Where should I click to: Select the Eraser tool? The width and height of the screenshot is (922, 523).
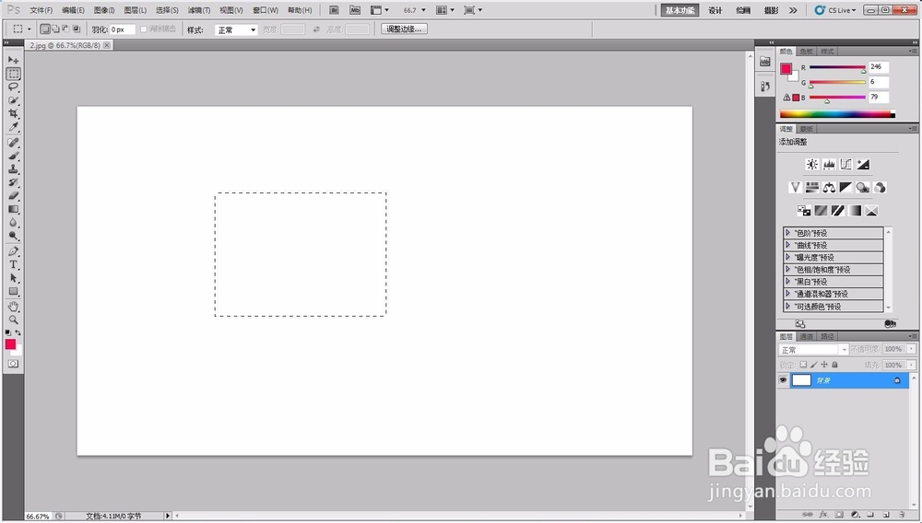tap(13, 195)
